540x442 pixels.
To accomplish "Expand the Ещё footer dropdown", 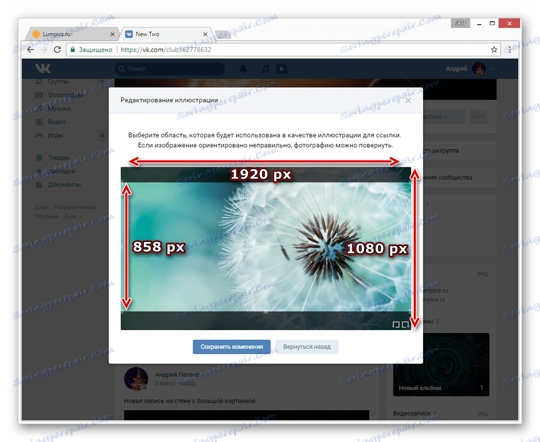I will tap(74, 217).
